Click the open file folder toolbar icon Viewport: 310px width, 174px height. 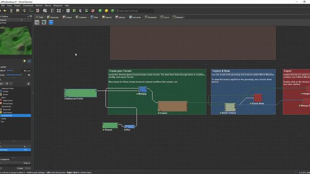tap(5, 11)
